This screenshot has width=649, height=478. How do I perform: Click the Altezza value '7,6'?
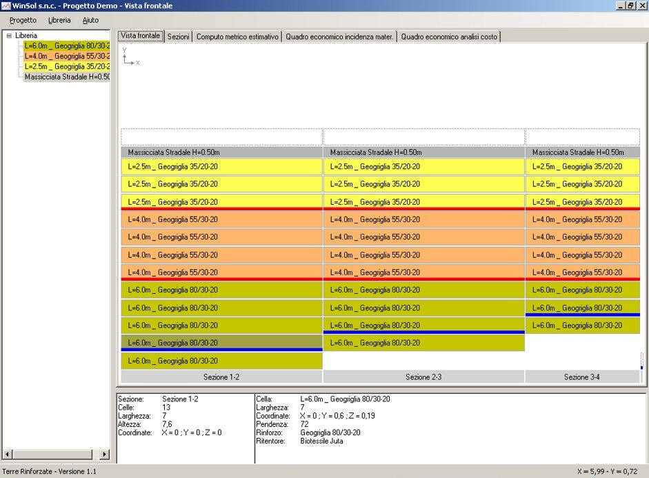tap(167, 424)
